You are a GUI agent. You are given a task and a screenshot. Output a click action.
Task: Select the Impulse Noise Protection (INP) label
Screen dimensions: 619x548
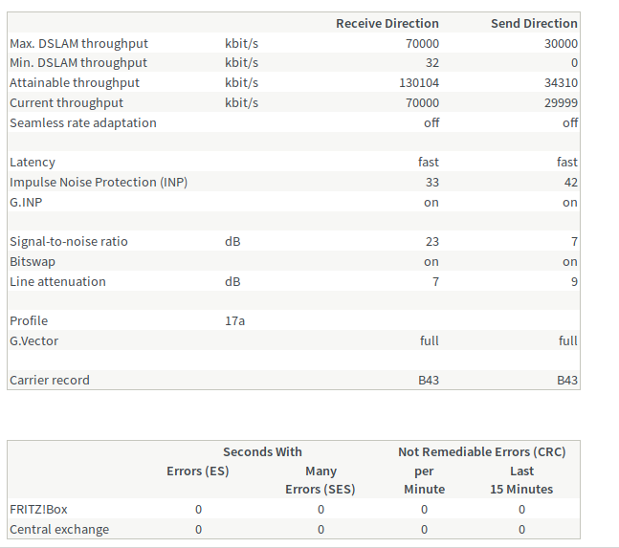(99, 183)
